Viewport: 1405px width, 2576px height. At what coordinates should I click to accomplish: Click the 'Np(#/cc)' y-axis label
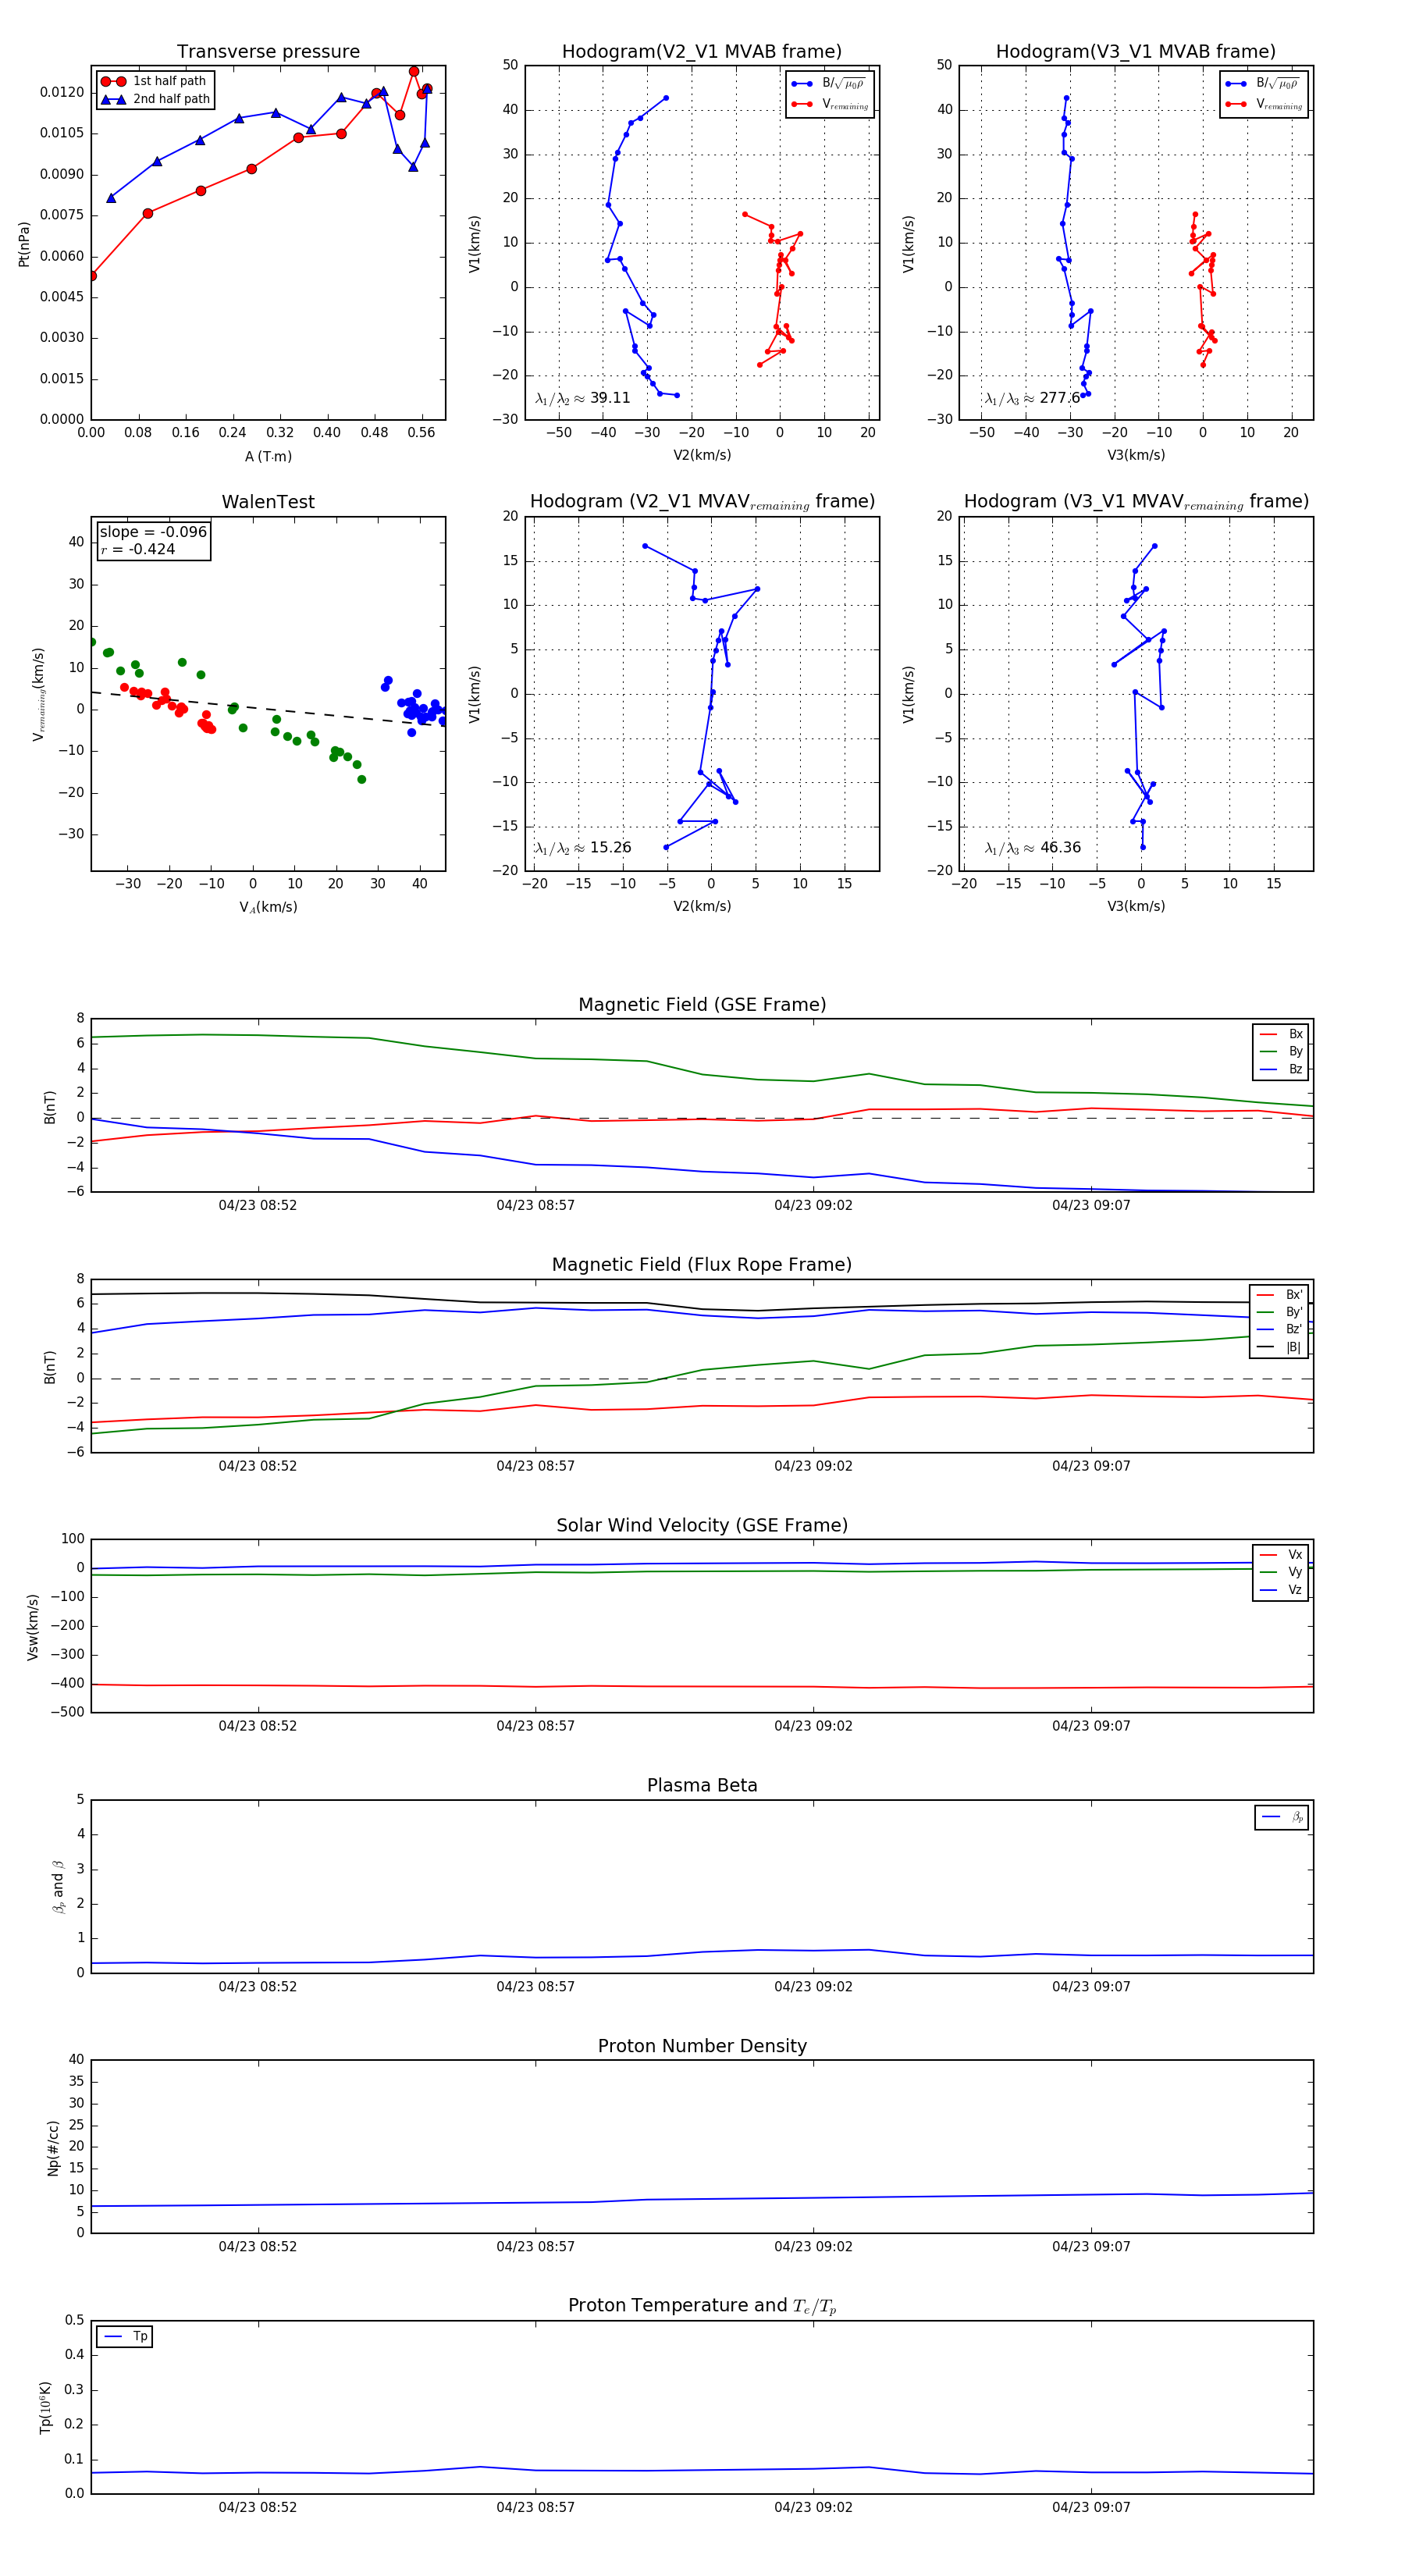tap(53, 2148)
